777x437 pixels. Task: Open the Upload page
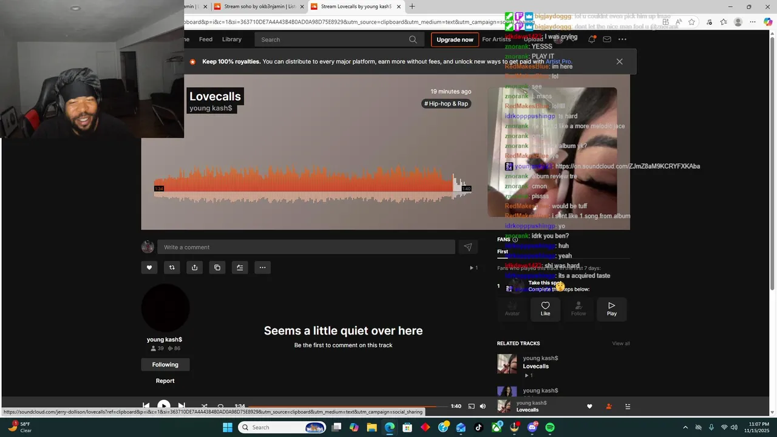tap(533, 39)
